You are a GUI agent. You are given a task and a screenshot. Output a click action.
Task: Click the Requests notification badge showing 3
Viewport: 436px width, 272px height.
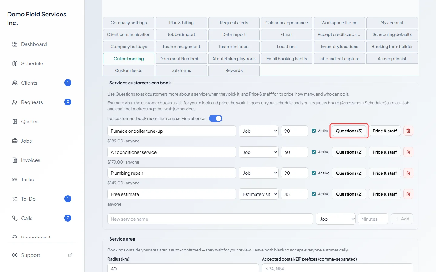pos(68,102)
